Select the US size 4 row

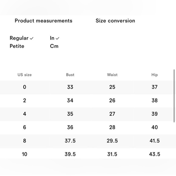tap(87, 114)
